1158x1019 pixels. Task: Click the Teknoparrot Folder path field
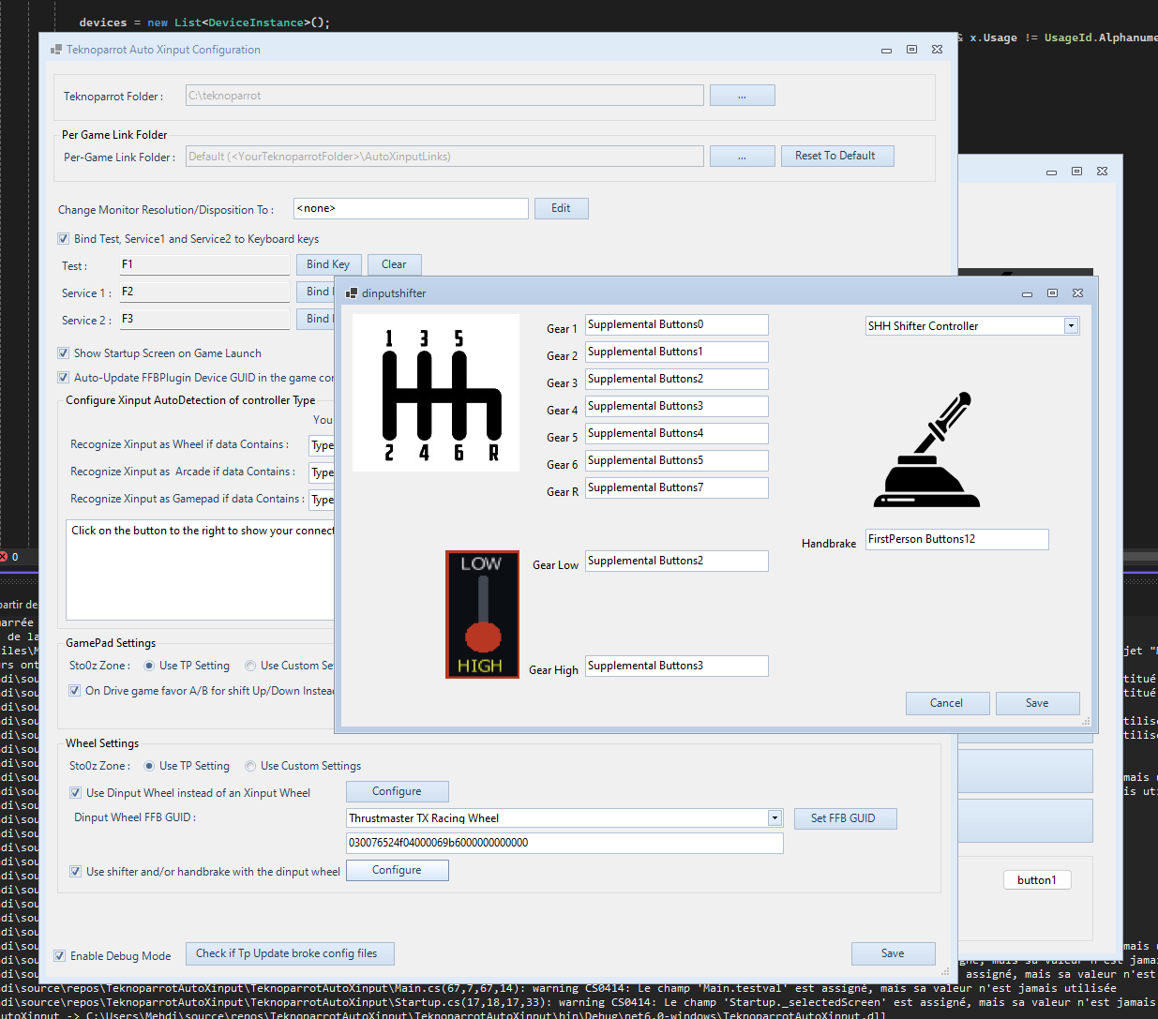pyautogui.click(x=444, y=96)
